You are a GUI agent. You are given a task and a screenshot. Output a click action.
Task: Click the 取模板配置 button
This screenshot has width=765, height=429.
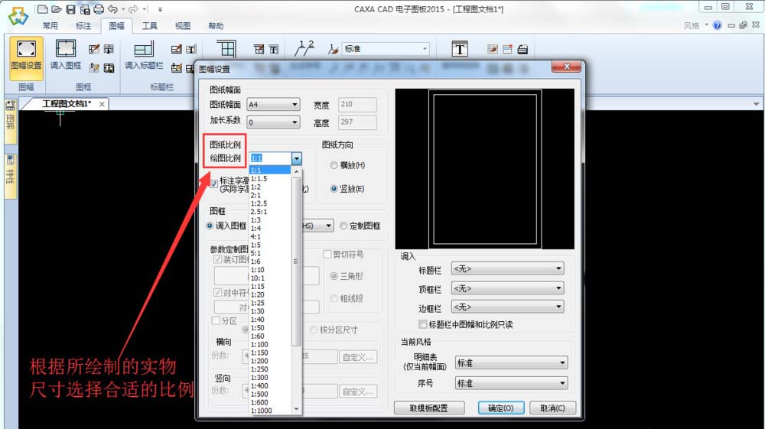(x=429, y=408)
